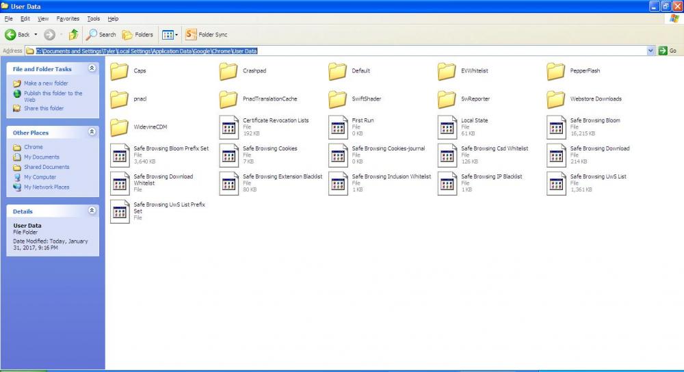Select the Local State file icon
The height and width of the screenshot is (372, 684).
pyautogui.click(x=447, y=127)
